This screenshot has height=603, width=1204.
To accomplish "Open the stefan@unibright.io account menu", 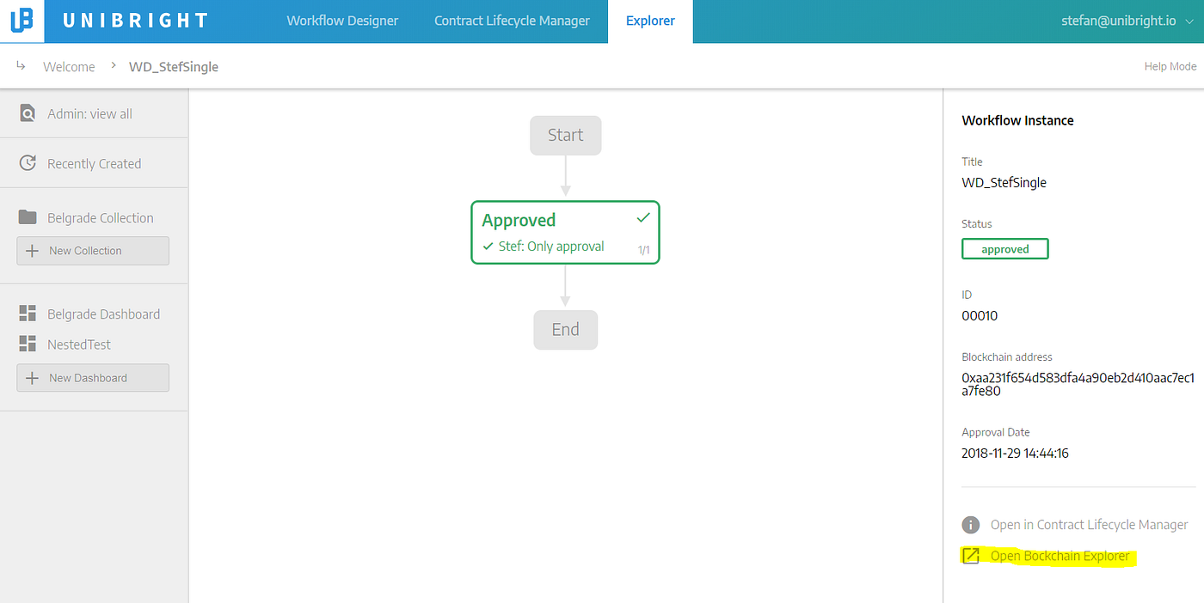I will [1126, 21].
